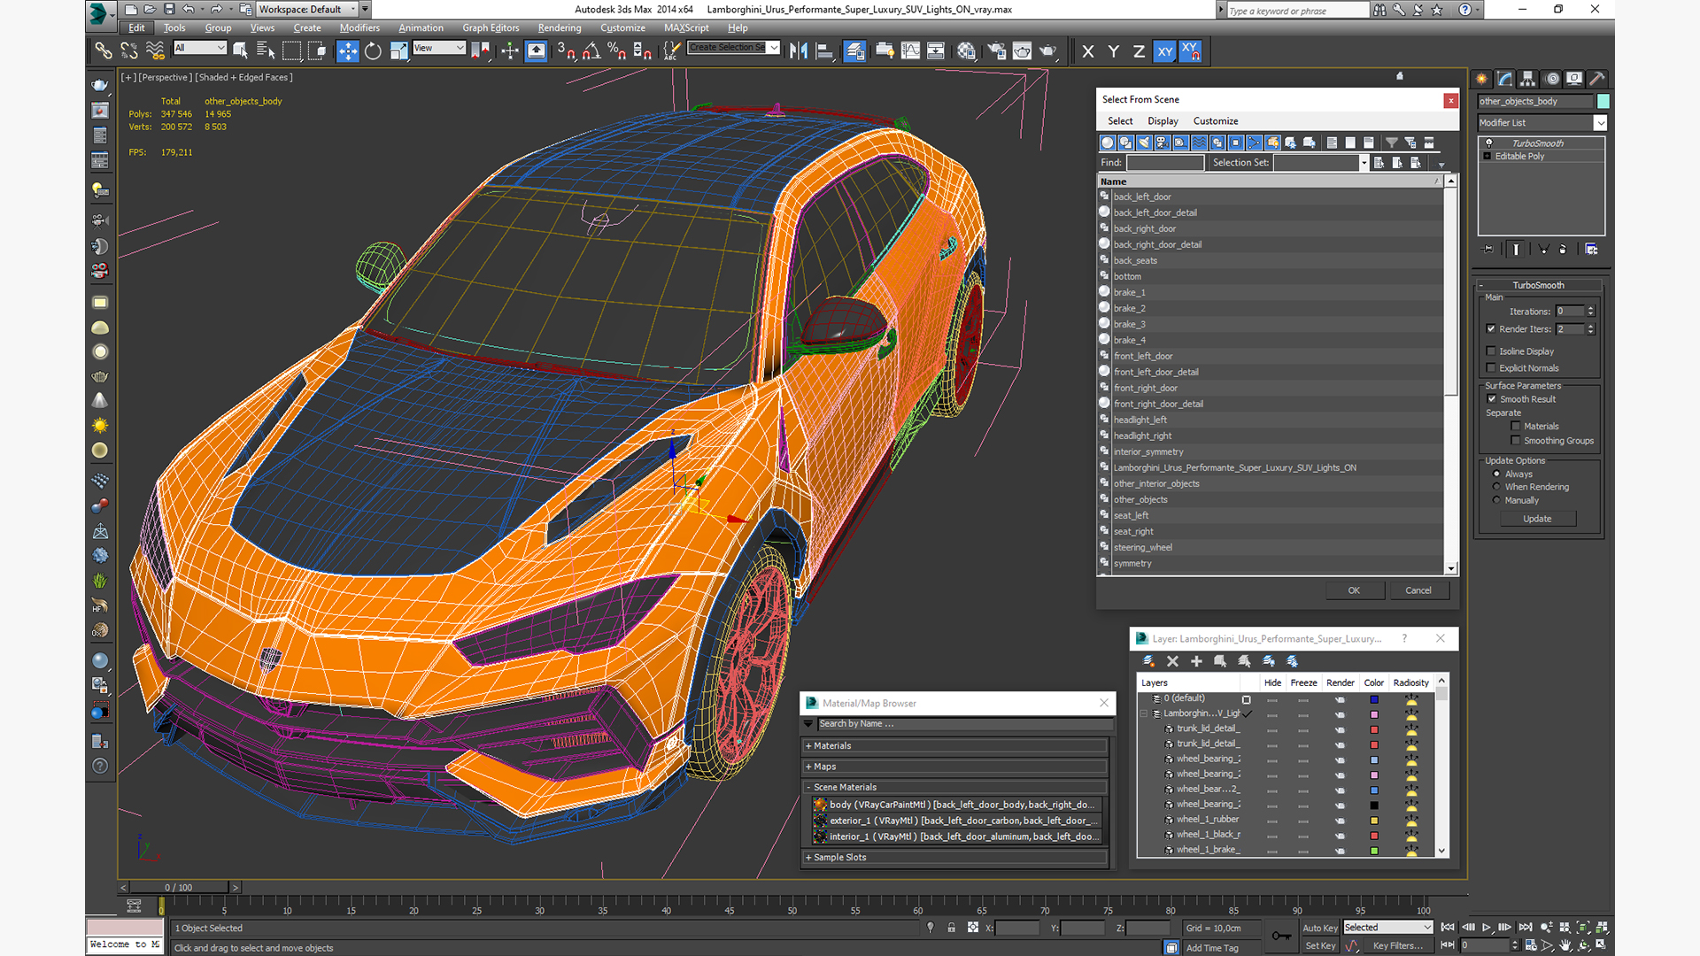Expand the Maps group in Material/Map Browser
The image size is (1700, 956).
tap(955, 767)
